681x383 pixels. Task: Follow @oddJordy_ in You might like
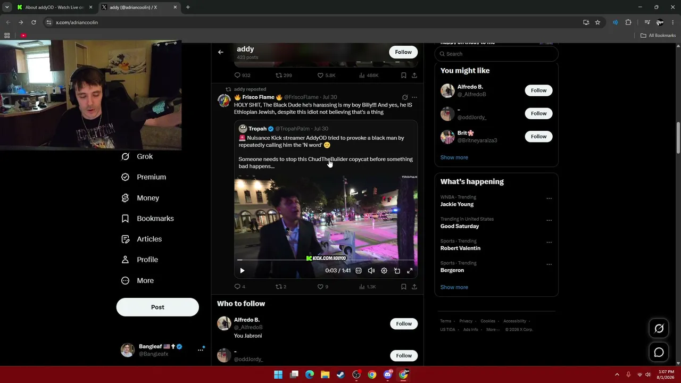pyautogui.click(x=538, y=113)
